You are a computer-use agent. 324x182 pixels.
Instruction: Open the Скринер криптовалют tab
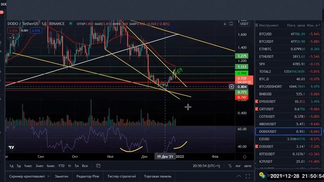tap(27, 176)
